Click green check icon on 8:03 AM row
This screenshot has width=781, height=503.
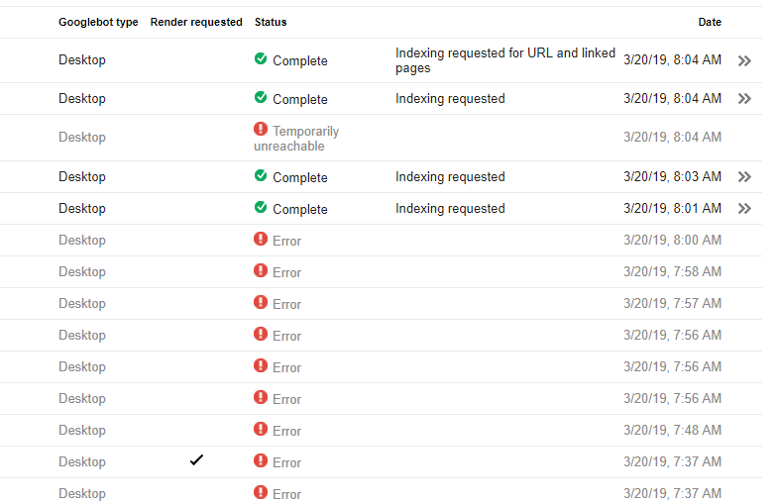(261, 176)
